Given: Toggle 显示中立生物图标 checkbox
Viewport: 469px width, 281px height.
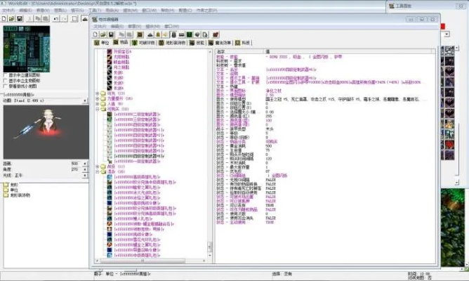Looking at the screenshot, I should click(x=6, y=80).
